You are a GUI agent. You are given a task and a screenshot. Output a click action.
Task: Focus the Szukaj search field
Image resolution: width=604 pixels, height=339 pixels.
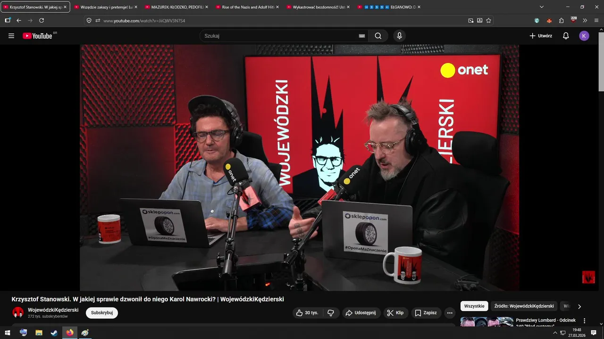click(x=284, y=36)
